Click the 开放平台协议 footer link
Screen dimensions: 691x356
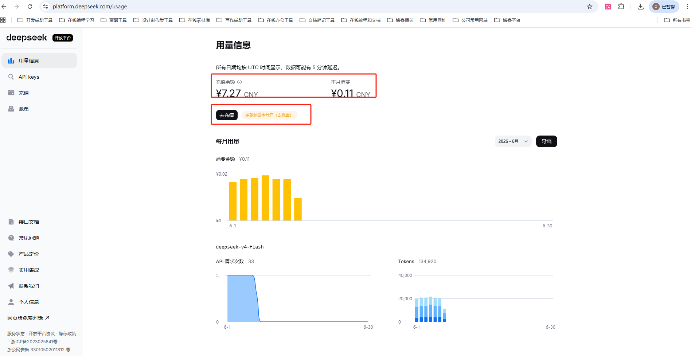(x=42, y=334)
